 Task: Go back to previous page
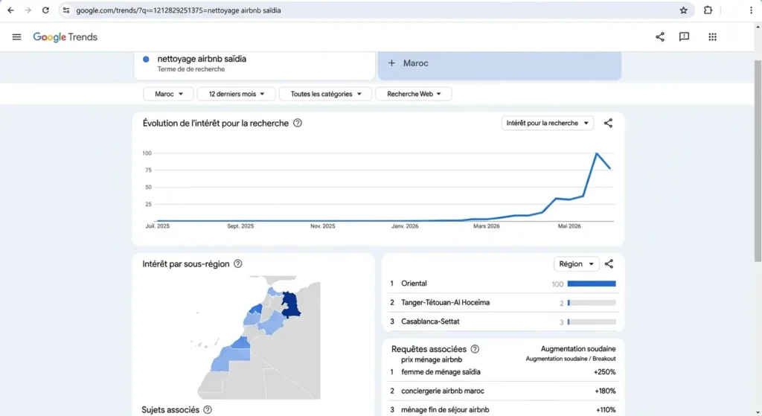click(10, 10)
